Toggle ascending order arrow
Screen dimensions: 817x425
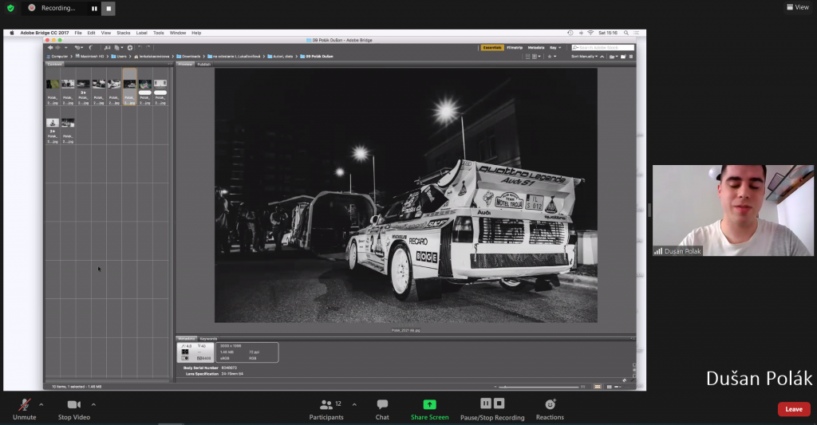(602, 57)
